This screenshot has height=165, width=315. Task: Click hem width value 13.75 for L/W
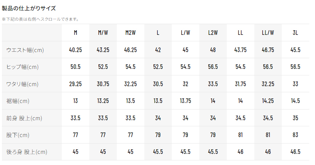(186, 101)
